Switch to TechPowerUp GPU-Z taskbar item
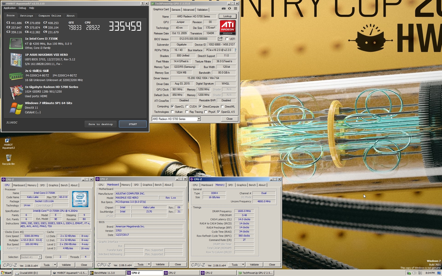Image resolution: width=442 pixels, height=276 pixels. coord(256,273)
